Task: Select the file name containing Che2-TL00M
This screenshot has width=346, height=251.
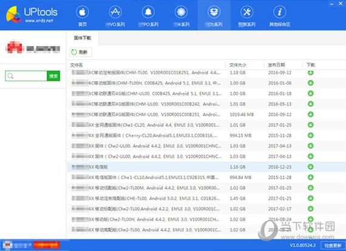Action: [146, 188]
